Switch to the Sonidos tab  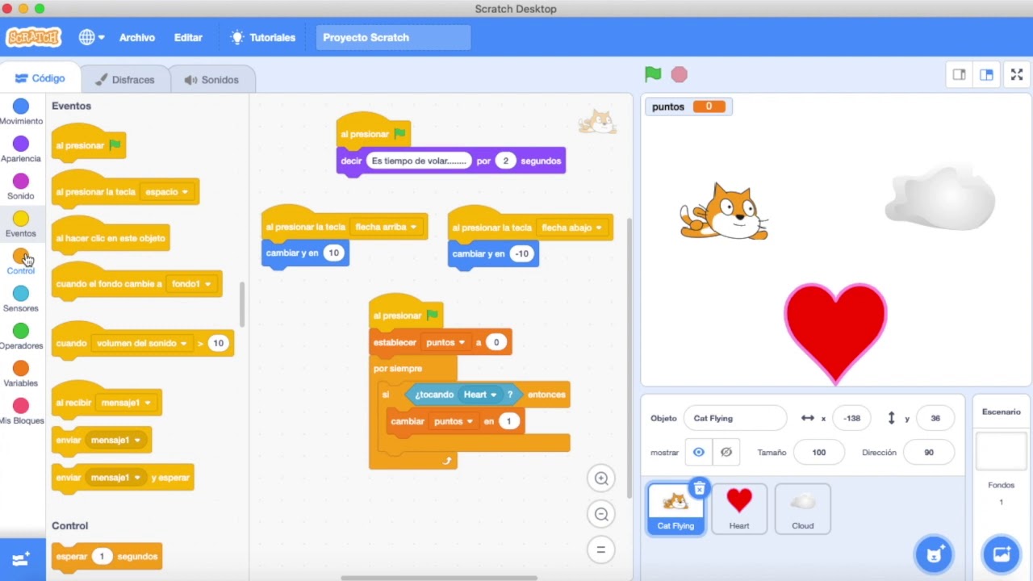point(211,80)
